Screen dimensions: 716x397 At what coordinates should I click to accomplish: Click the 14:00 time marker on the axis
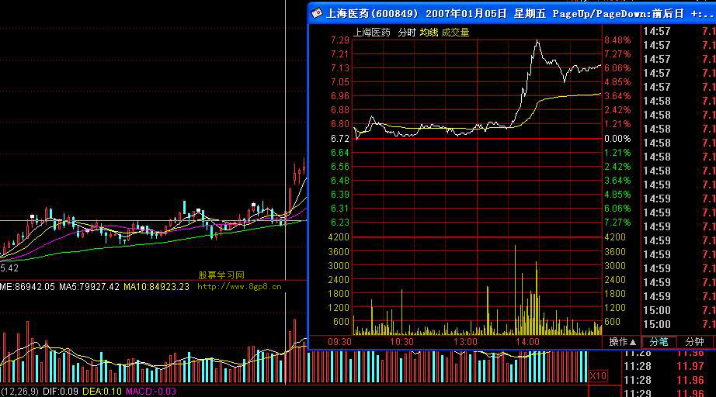[527, 342]
